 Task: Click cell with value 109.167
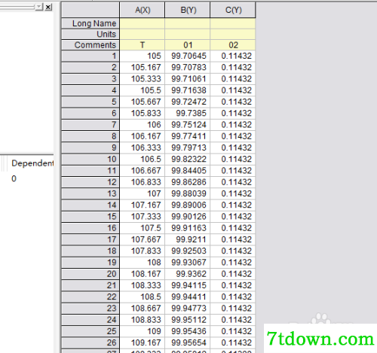click(x=143, y=342)
